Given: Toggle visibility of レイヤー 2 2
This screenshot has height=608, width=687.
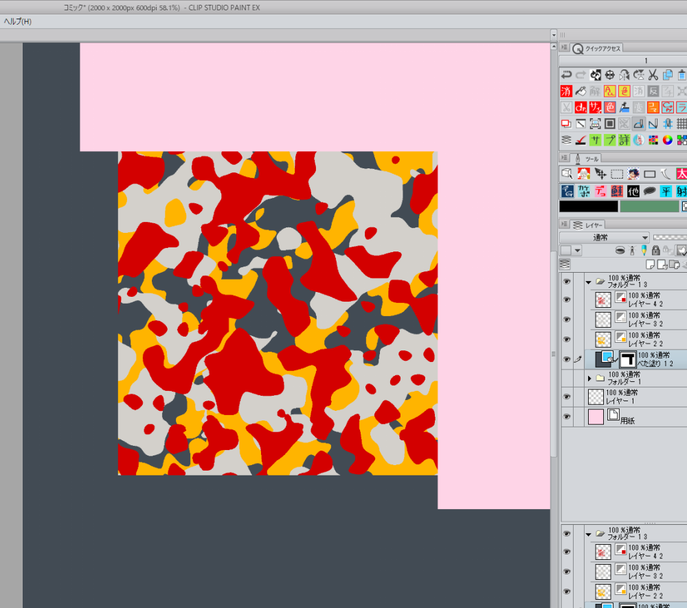Looking at the screenshot, I should point(567,339).
